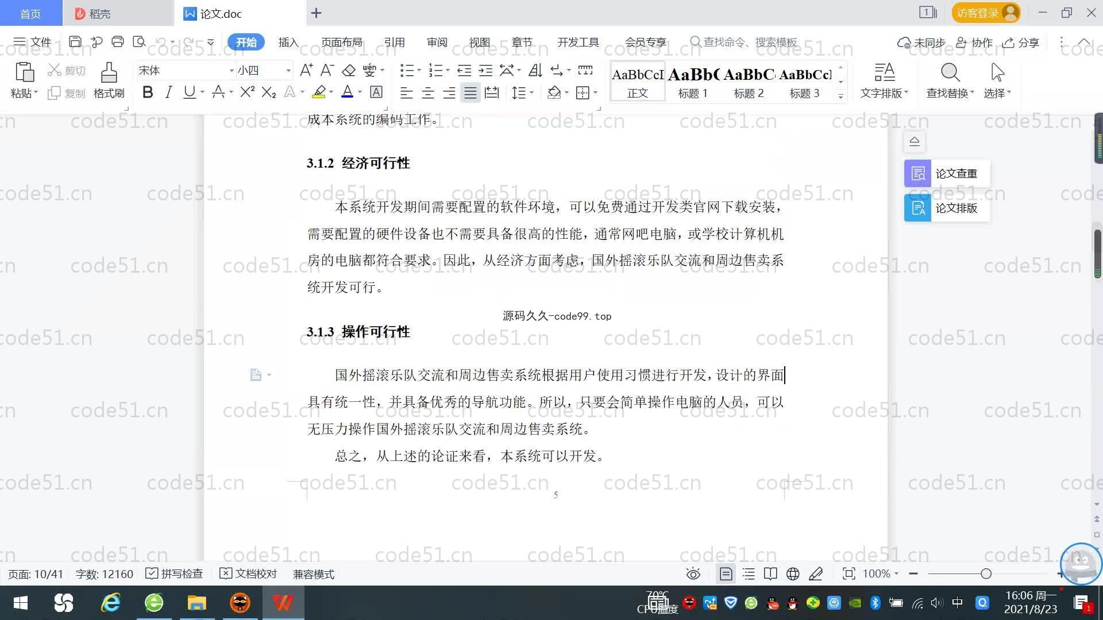The width and height of the screenshot is (1103, 620).
Task: Open the font size dropdown
Action: point(288,71)
